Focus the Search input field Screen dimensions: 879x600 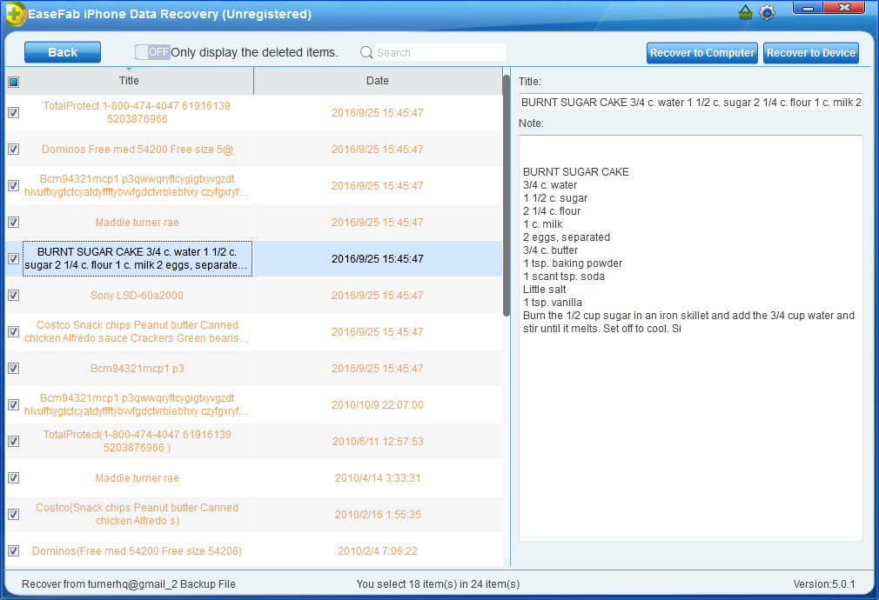(x=440, y=52)
